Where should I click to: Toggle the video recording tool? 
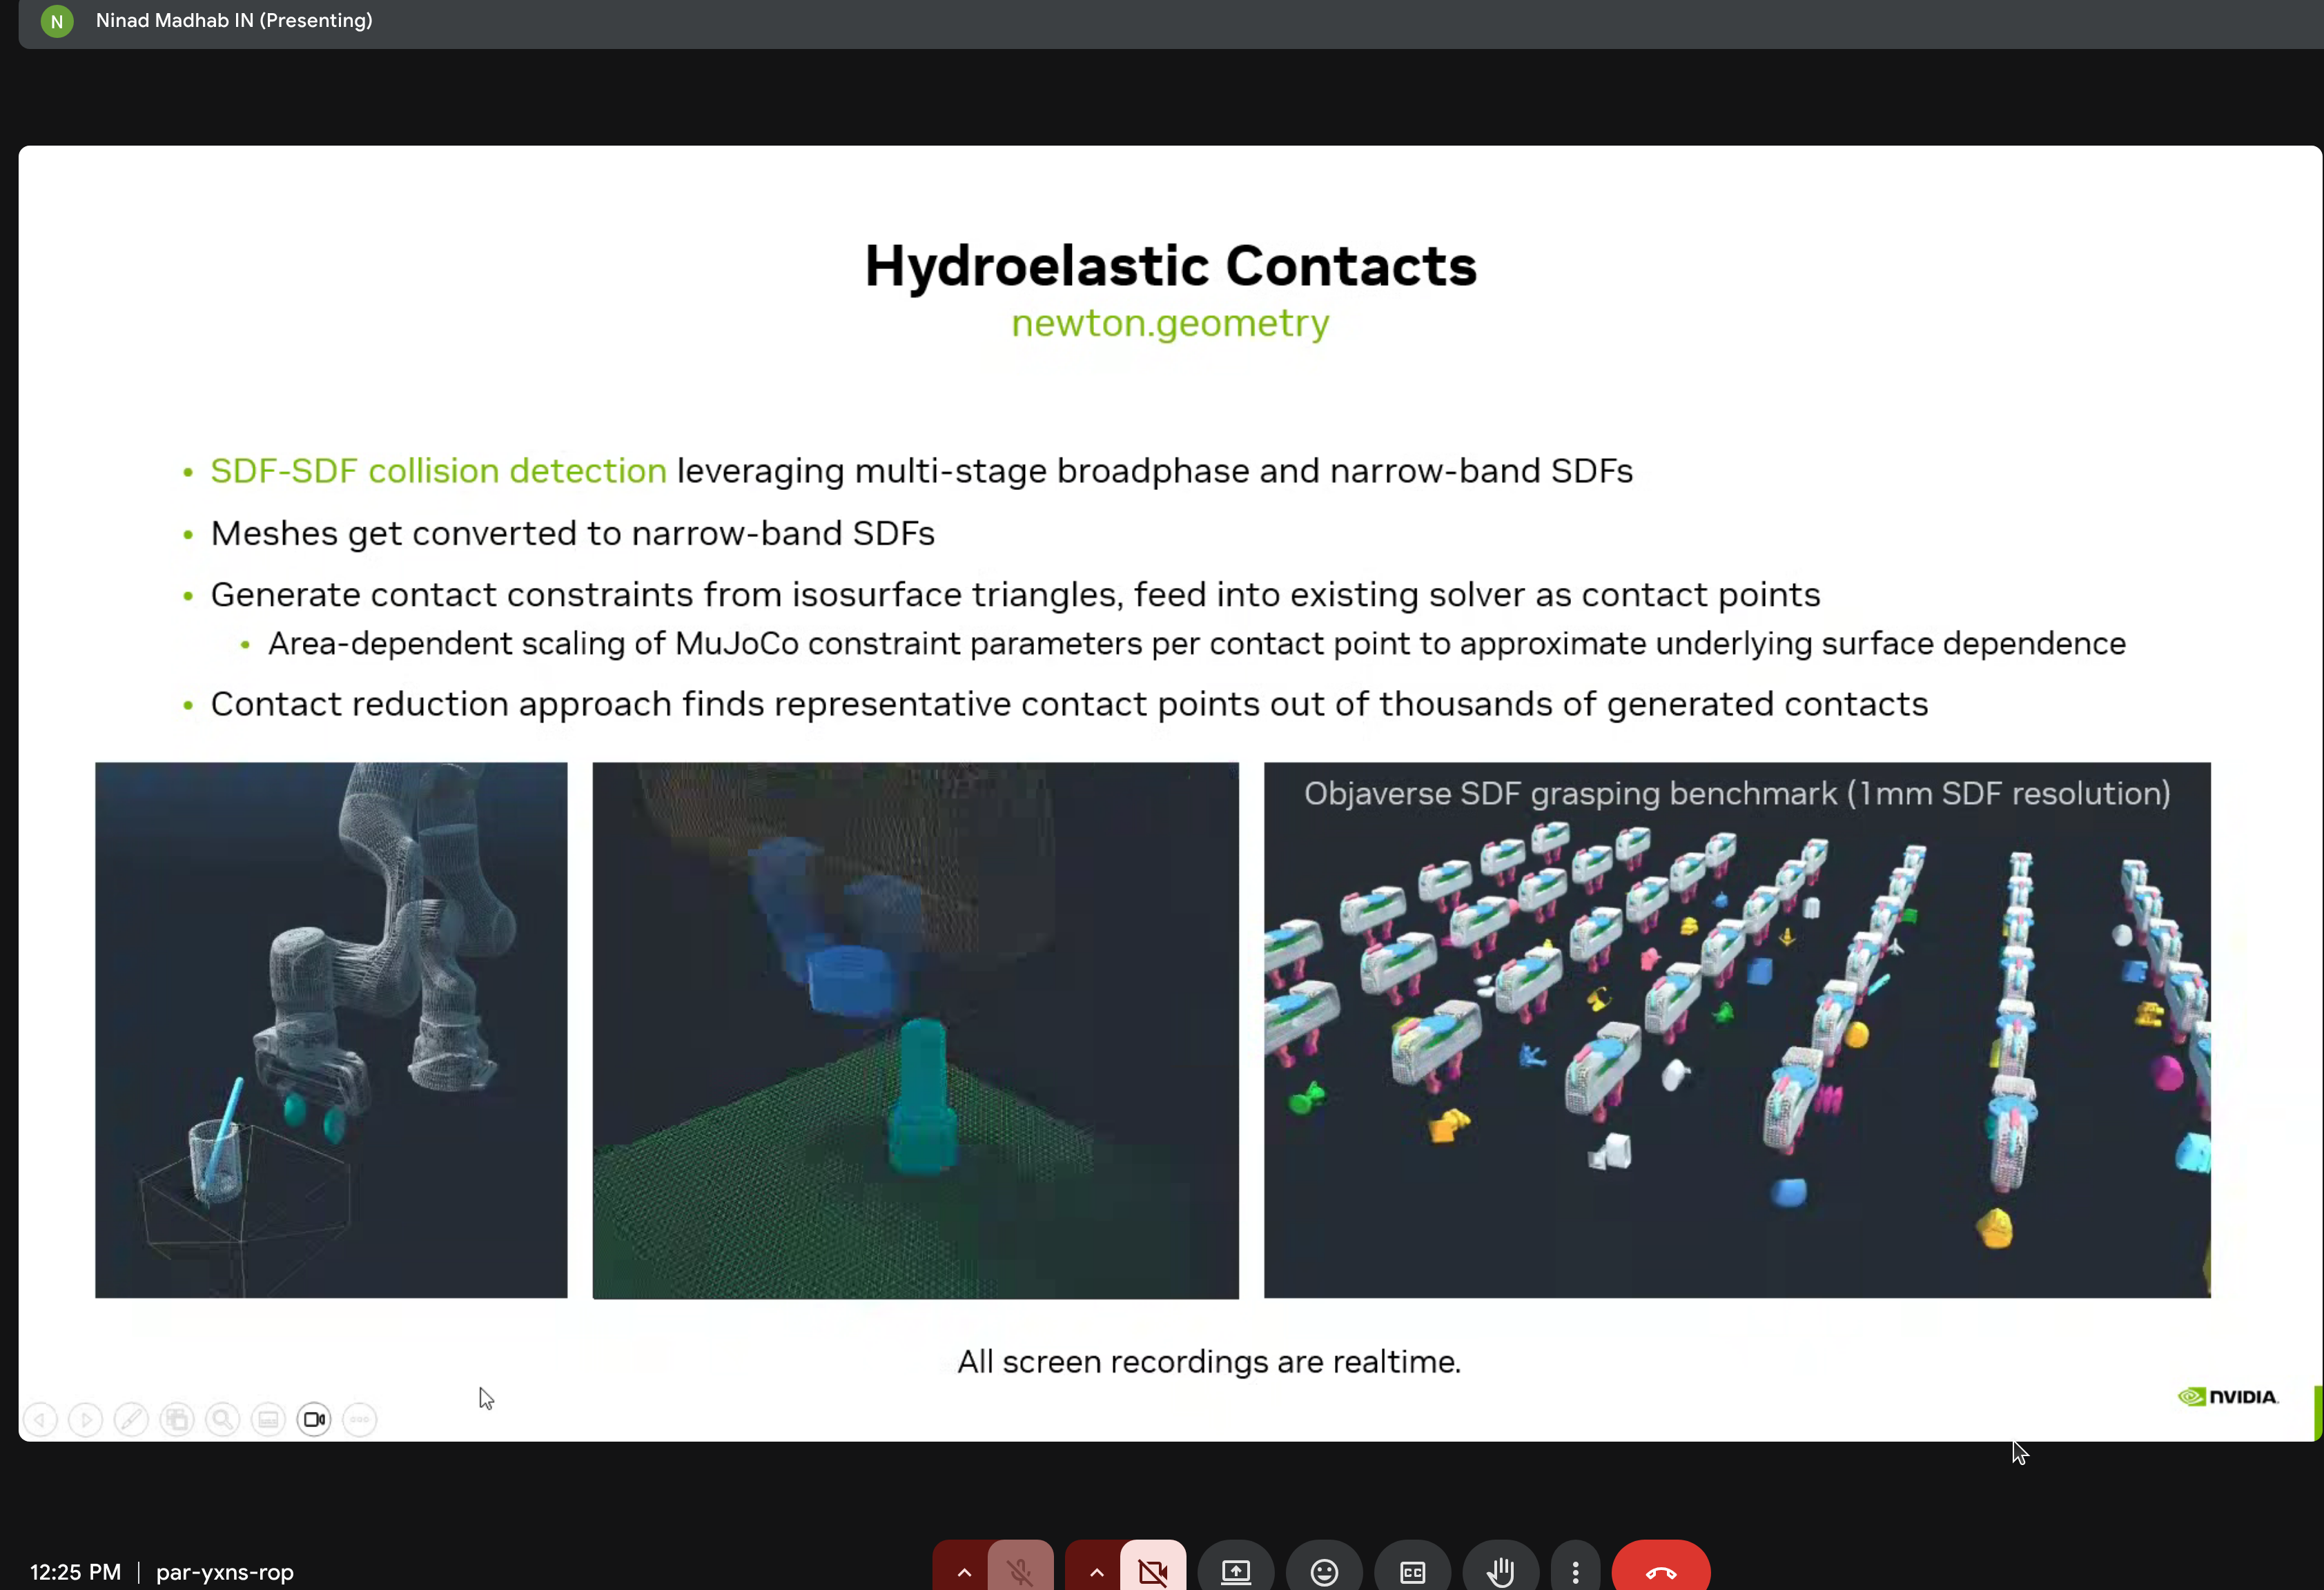coord(314,1419)
